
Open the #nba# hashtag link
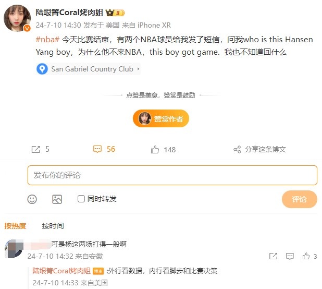(x=47, y=39)
